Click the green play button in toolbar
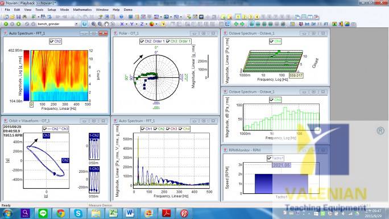This screenshot has height=219, width=389. (x=6, y=24)
